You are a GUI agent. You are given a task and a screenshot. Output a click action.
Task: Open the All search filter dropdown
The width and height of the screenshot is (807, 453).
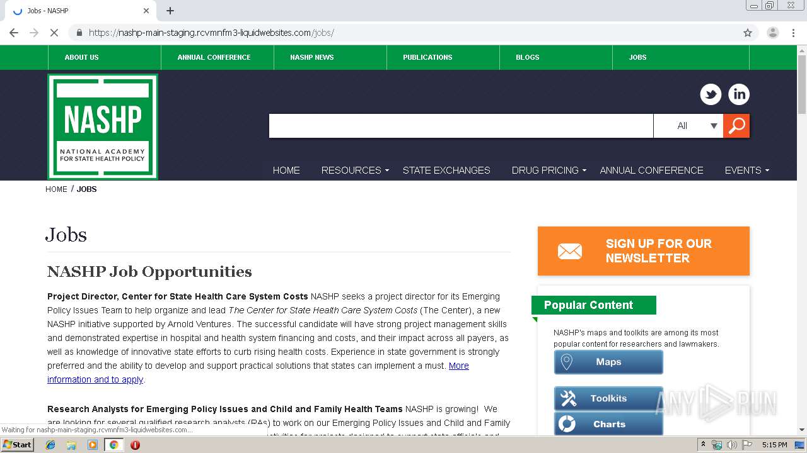click(x=688, y=126)
